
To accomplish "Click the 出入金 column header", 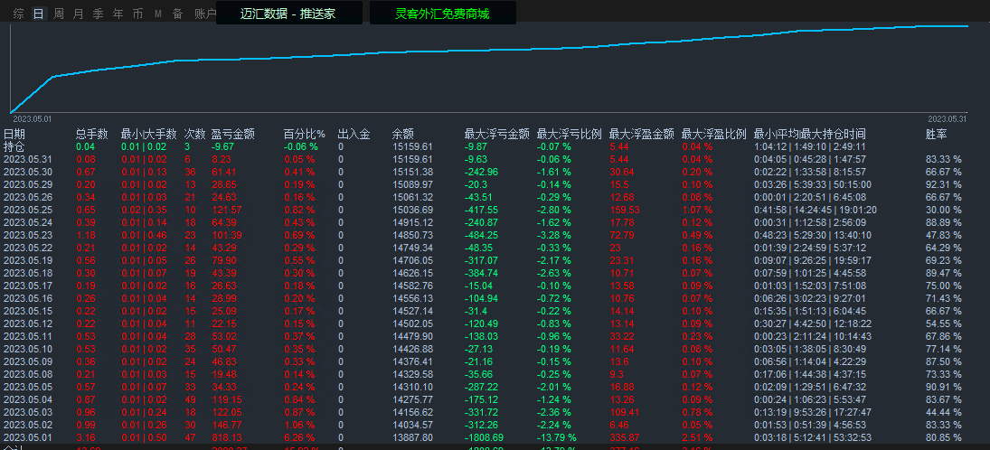I will click(x=354, y=134).
